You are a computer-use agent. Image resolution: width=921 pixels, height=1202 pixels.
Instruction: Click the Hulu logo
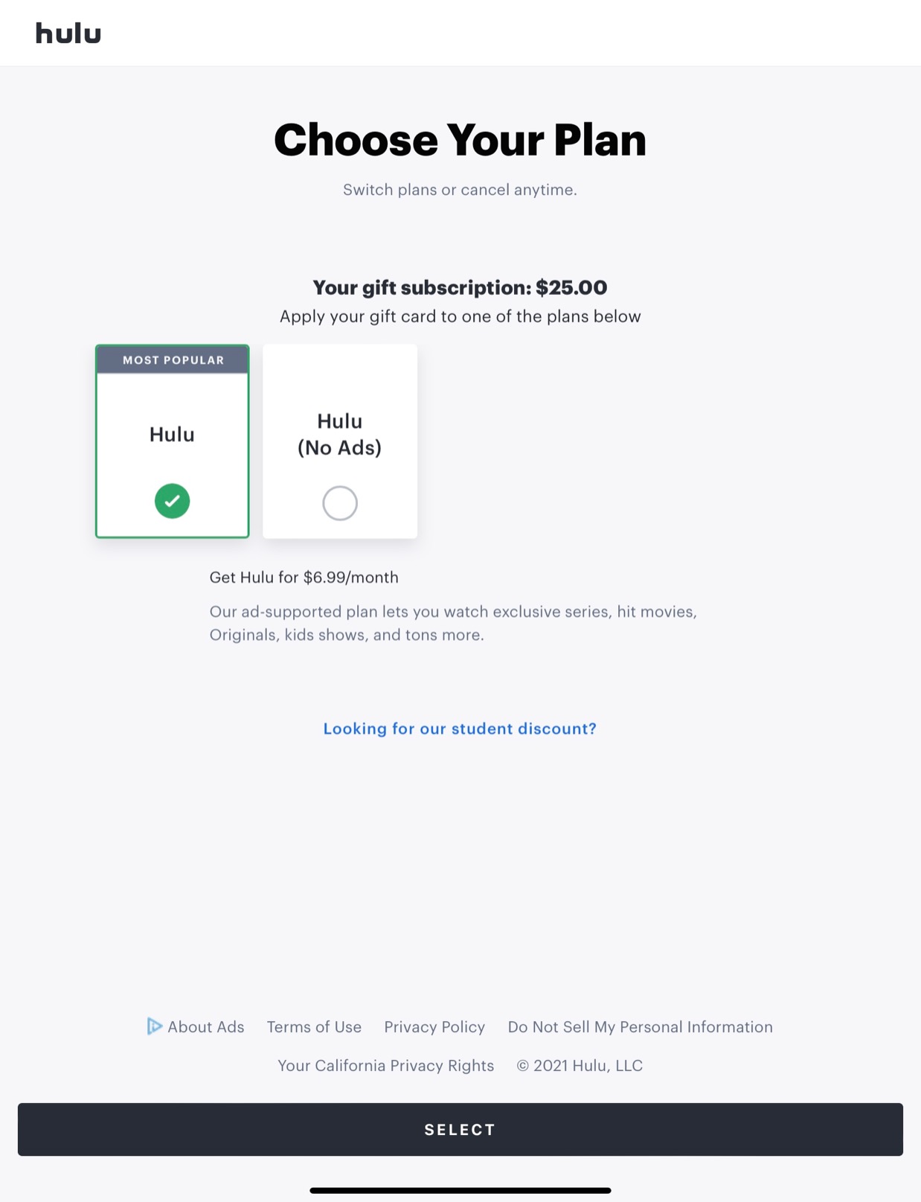click(x=68, y=33)
